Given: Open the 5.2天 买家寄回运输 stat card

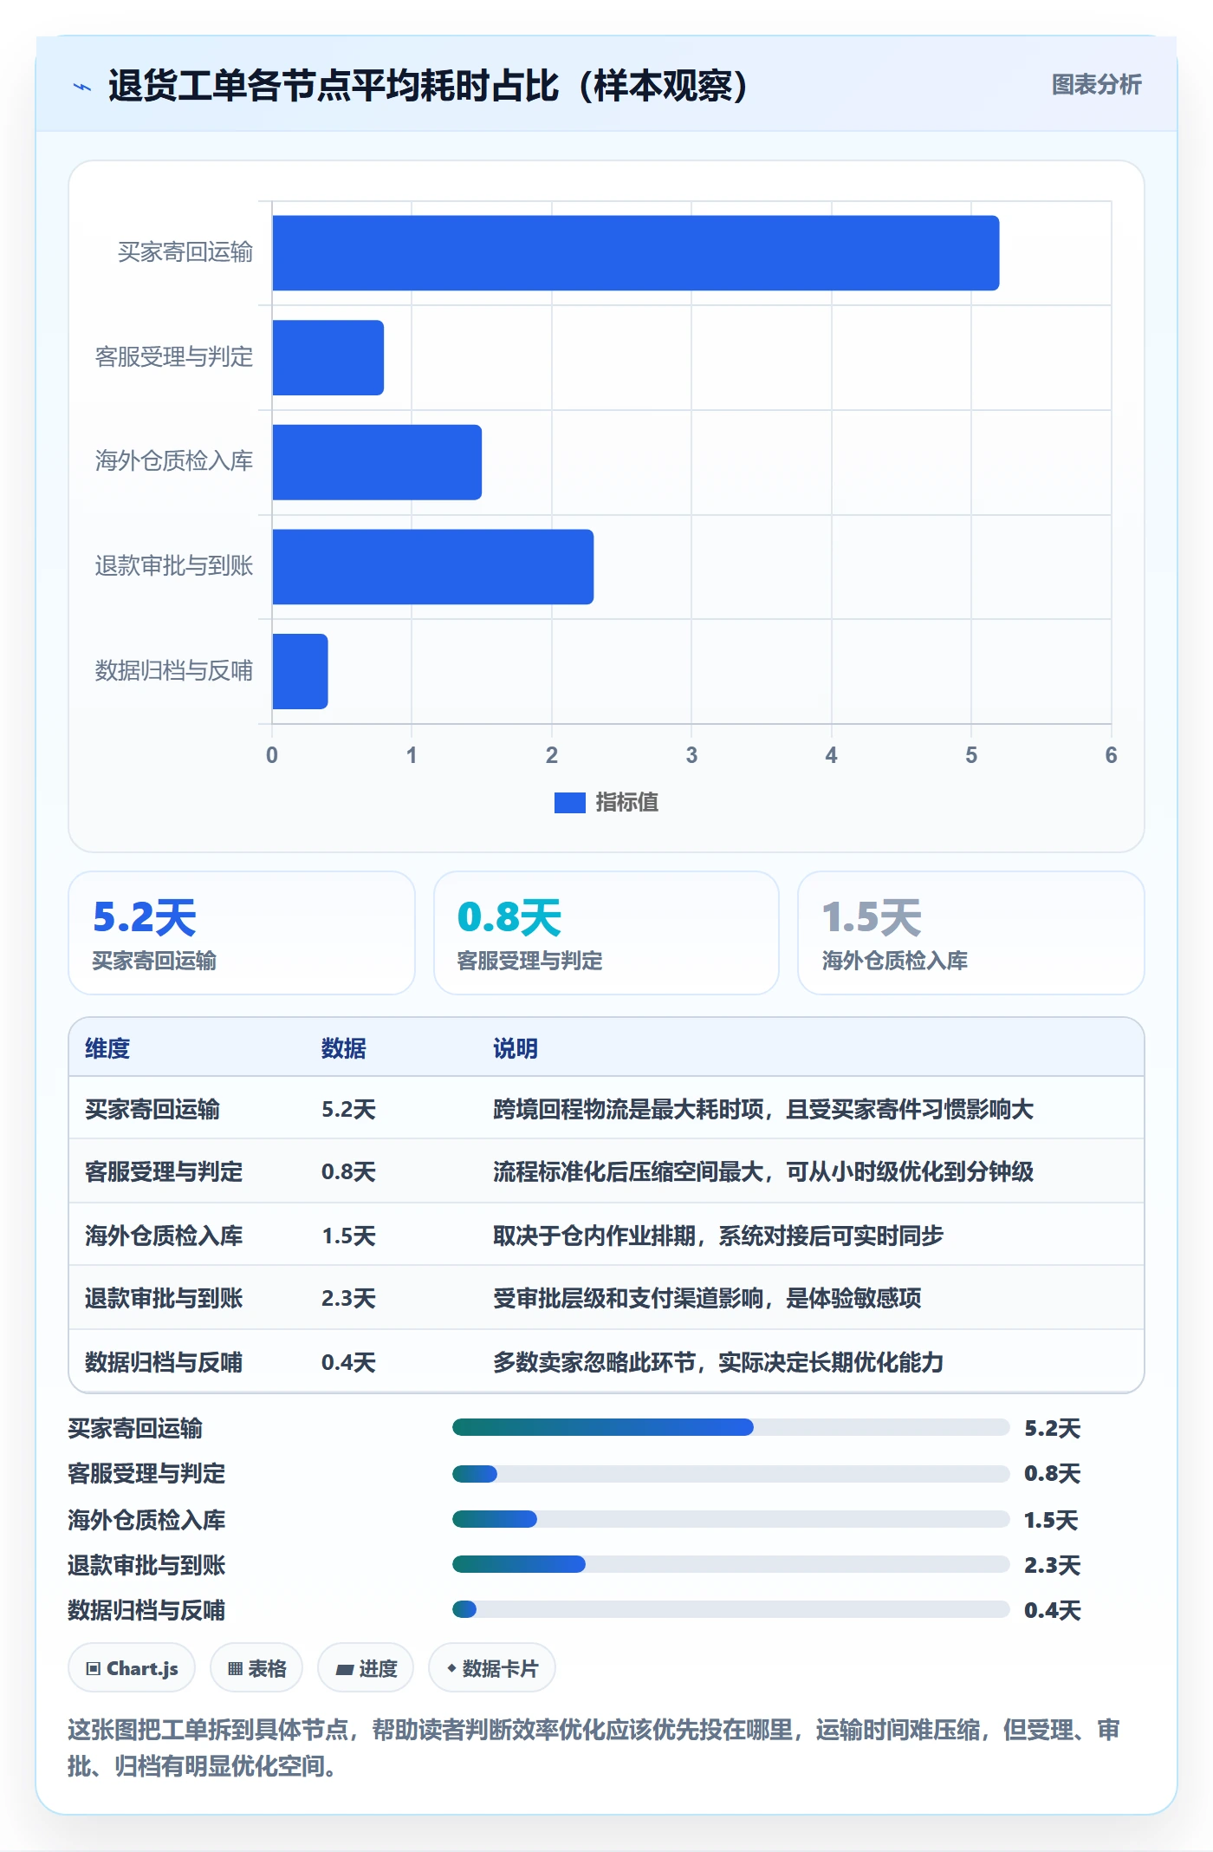Looking at the screenshot, I should click(242, 933).
